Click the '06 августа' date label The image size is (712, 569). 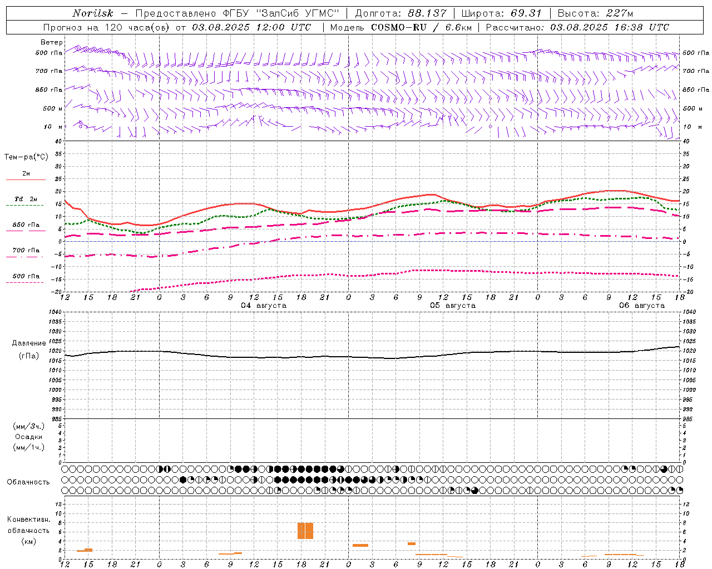pos(642,306)
